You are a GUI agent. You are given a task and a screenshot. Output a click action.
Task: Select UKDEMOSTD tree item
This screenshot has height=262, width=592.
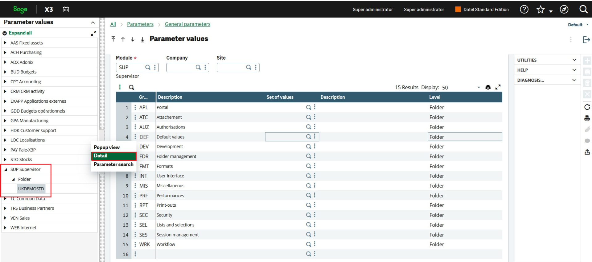tap(31, 189)
